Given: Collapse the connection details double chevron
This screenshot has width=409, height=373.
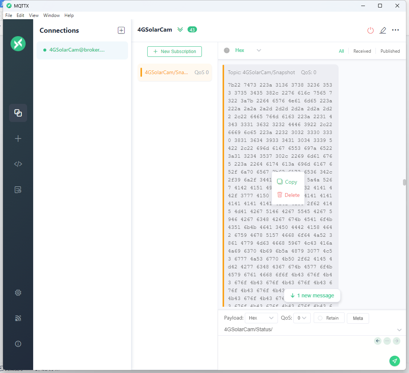Looking at the screenshot, I should tap(180, 29).
